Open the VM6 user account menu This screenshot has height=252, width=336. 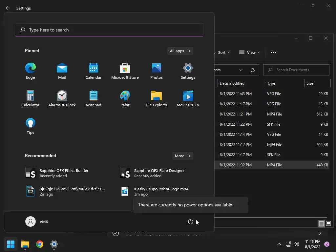click(37, 221)
